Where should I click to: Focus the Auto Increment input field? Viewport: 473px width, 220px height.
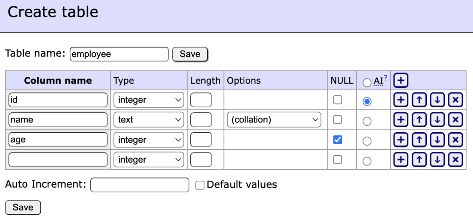pos(139,185)
